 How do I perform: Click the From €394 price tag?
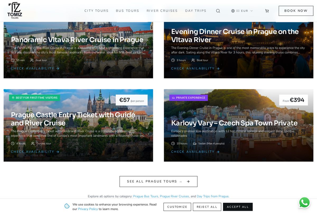click(x=293, y=100)
